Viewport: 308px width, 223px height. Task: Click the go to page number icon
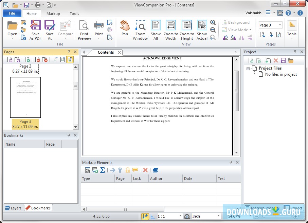[278, 35]
